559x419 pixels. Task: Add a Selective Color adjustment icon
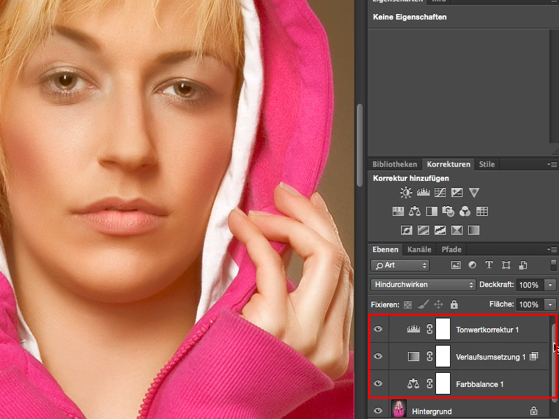click(x=457, y=230)
